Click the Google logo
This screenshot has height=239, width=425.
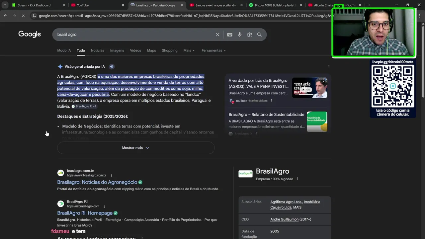pos(30,34)
